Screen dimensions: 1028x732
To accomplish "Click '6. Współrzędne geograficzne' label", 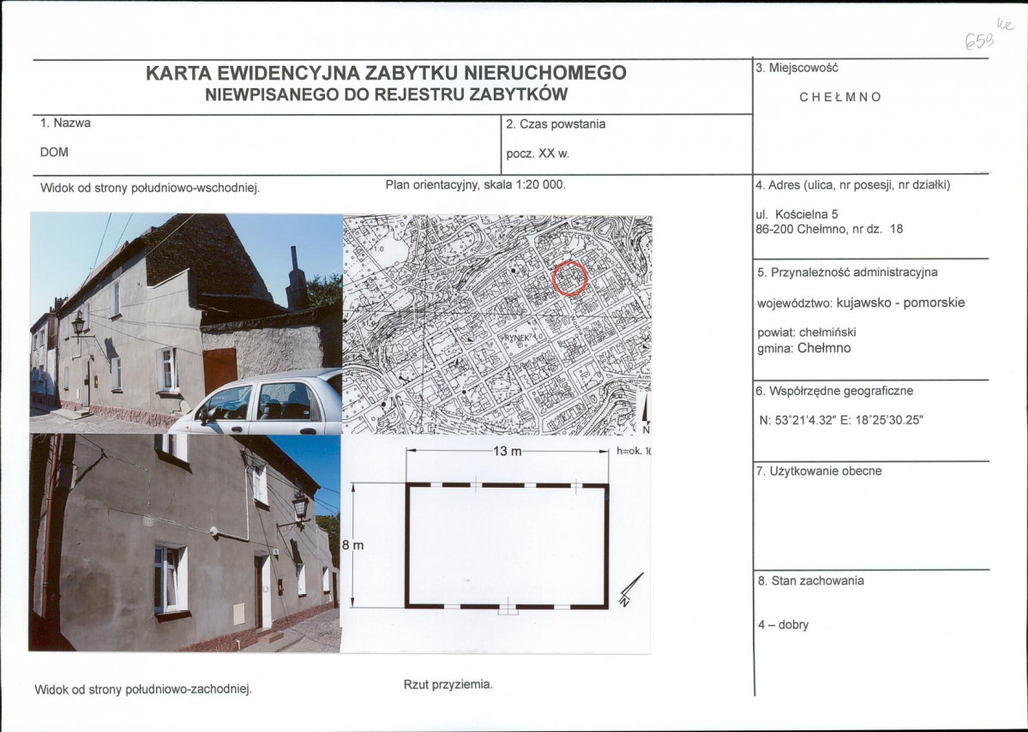I will coord(834,392).
